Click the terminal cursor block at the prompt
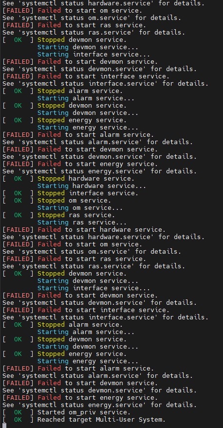223x428 pixels. 4,426
